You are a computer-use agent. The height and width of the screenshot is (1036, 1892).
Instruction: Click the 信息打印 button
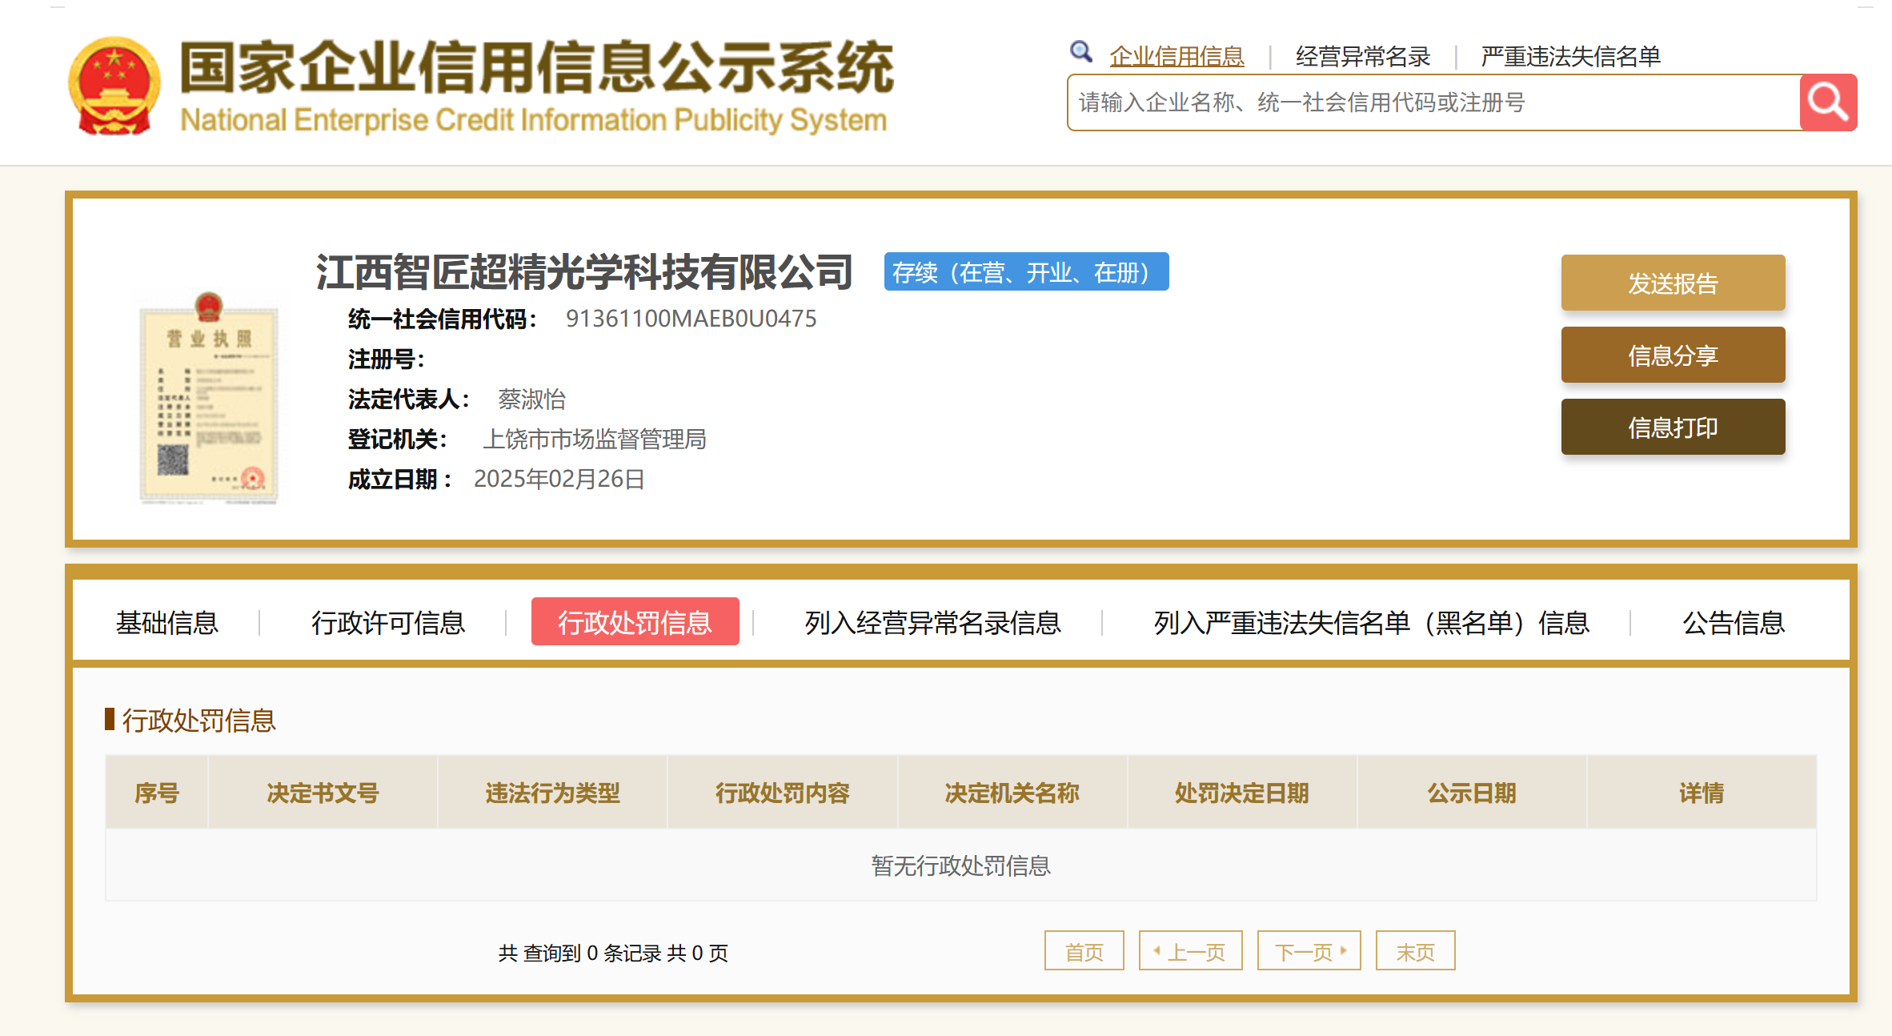coord(1672,427)
